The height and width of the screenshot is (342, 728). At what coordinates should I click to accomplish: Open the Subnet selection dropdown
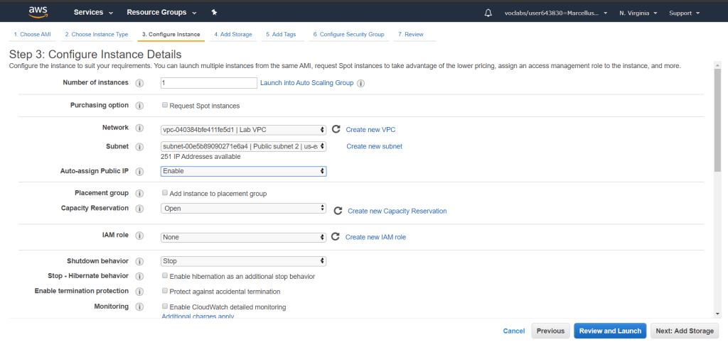click(x=243, y=146)
